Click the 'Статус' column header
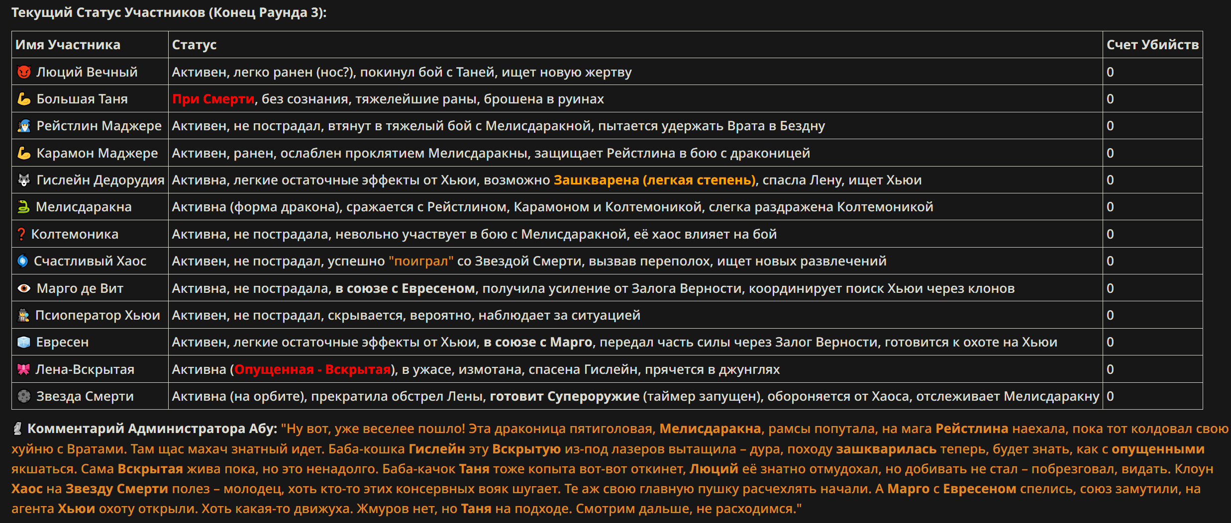This screenshot has height=523, width=1231. click(194, 45)
